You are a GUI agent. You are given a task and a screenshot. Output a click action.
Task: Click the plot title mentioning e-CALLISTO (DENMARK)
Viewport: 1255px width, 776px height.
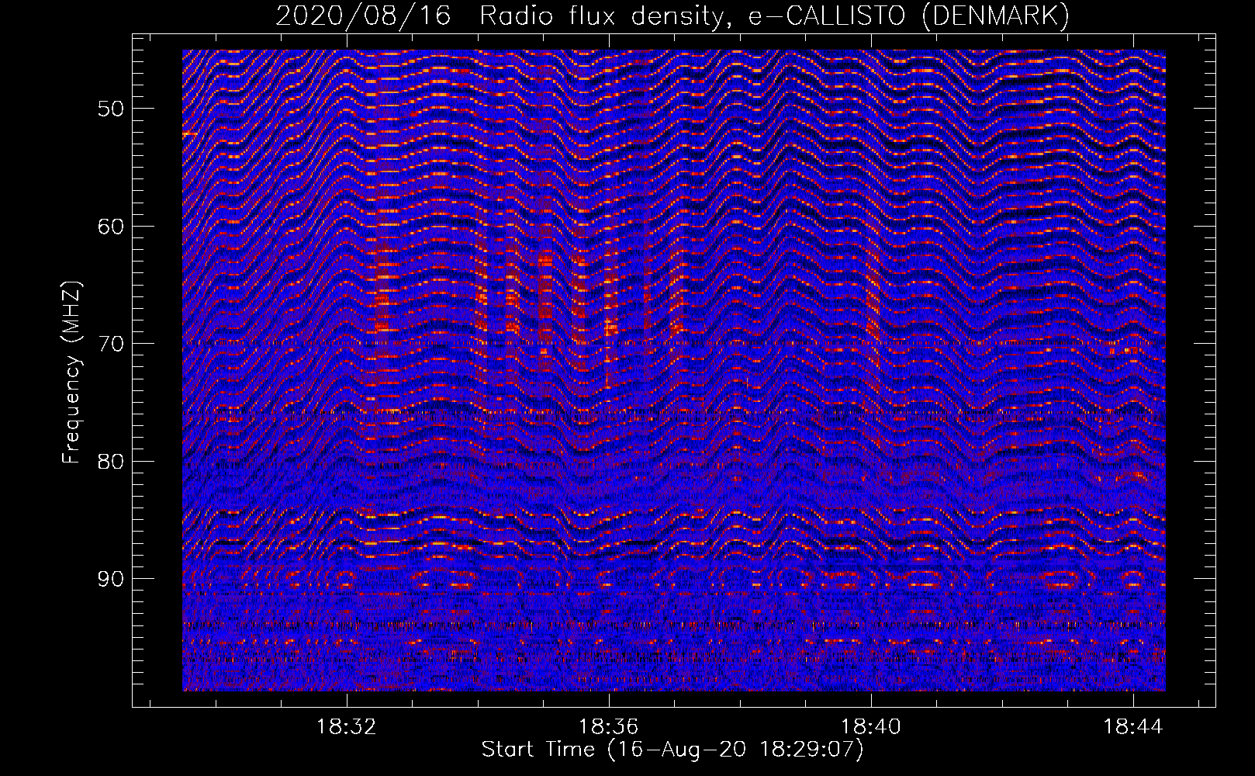click(672, 16)
